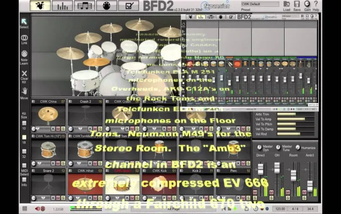Click the Master Dyn knob

(259, 147)
